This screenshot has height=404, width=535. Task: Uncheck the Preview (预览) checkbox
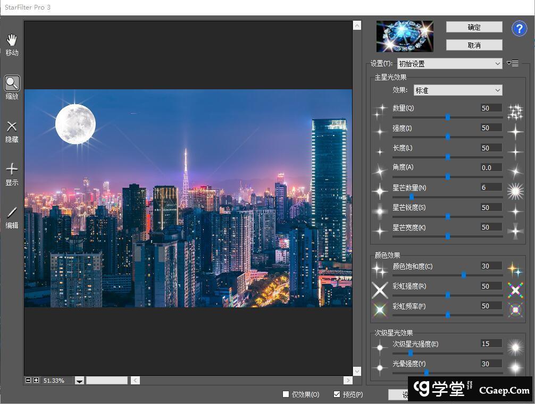[x=337, y=394]
